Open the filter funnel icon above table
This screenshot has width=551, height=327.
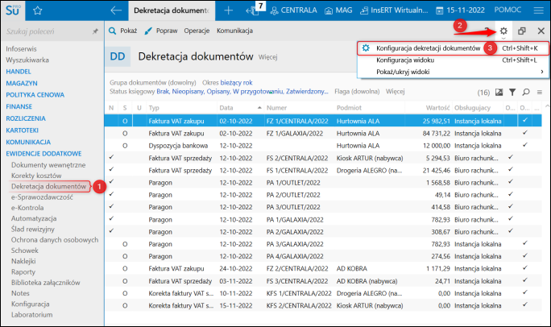pyautogui.click(x=512, y=93)
